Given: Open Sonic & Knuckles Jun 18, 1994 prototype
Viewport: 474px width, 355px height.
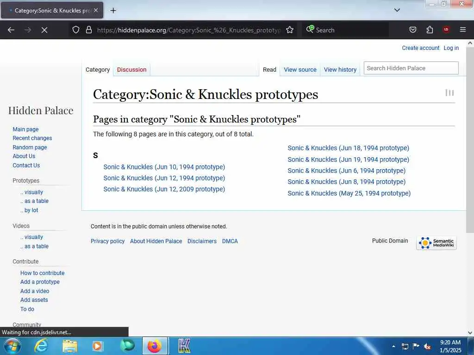Looking at the screenshot, I should point(348,148).
